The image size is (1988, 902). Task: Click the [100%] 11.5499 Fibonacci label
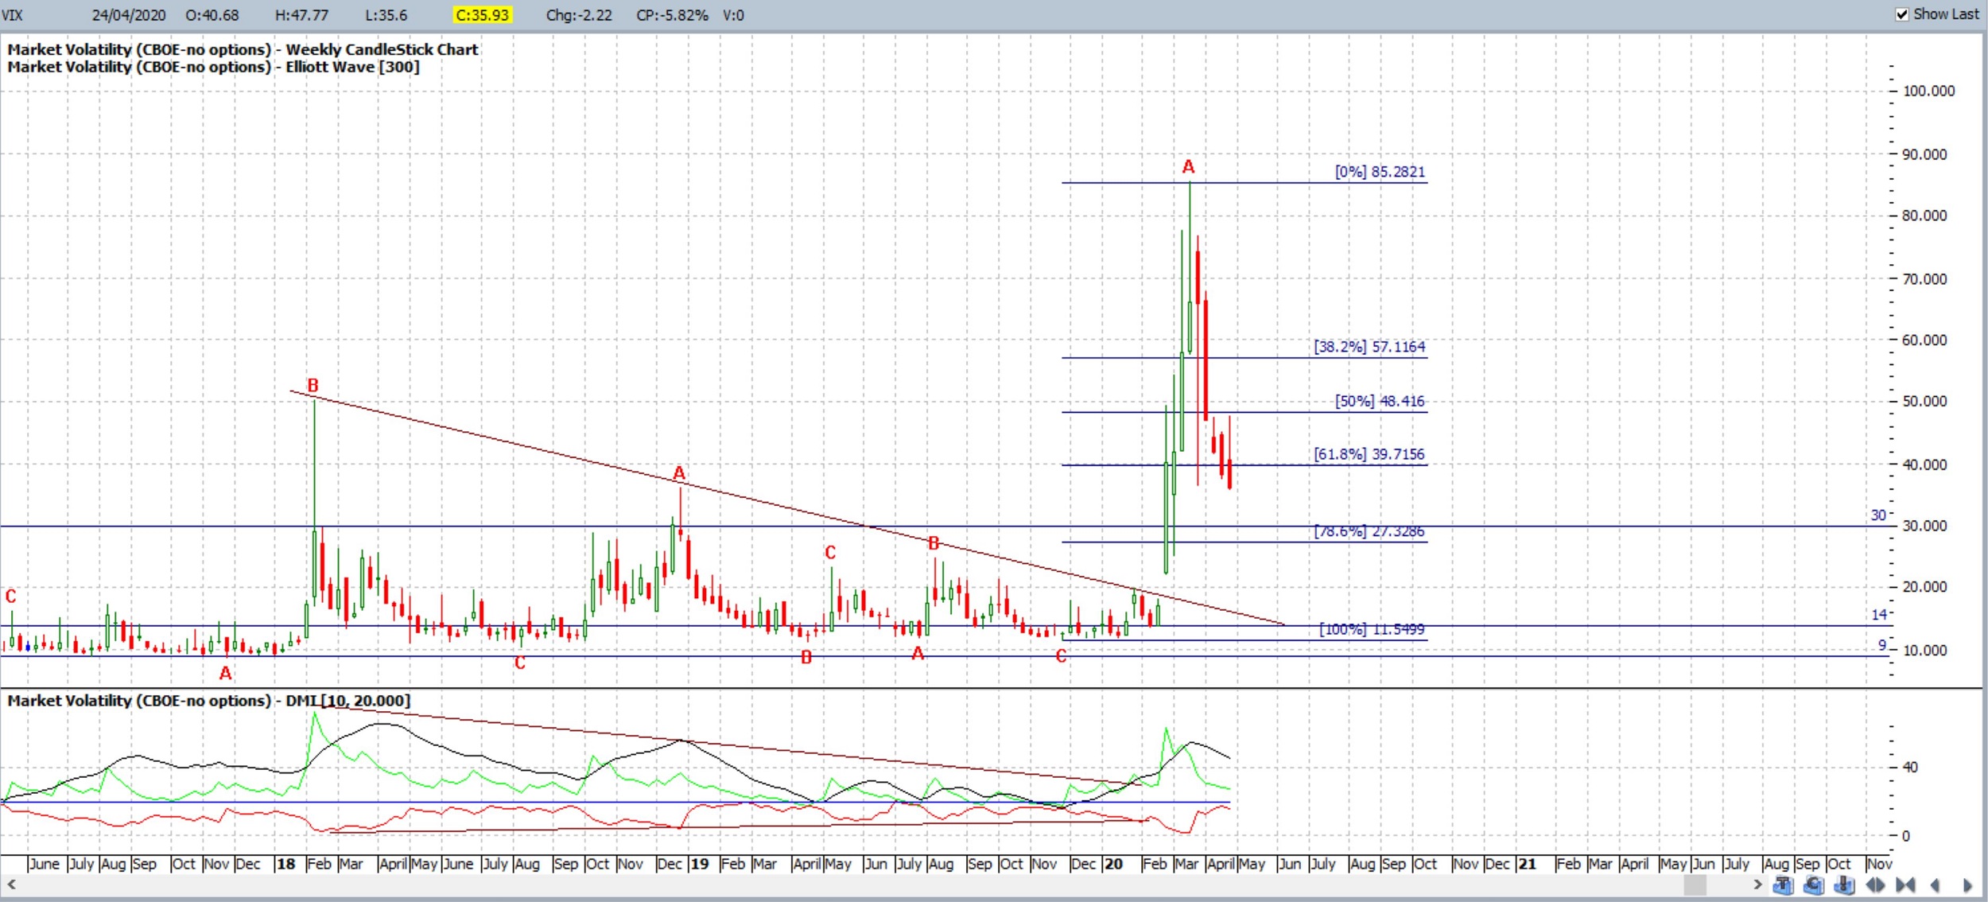[x=1372, y=629]
